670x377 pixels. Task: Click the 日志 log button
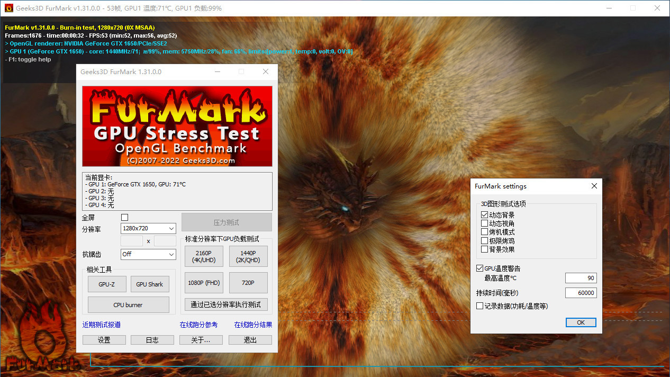pyautogui.click(x=152, y=340)
